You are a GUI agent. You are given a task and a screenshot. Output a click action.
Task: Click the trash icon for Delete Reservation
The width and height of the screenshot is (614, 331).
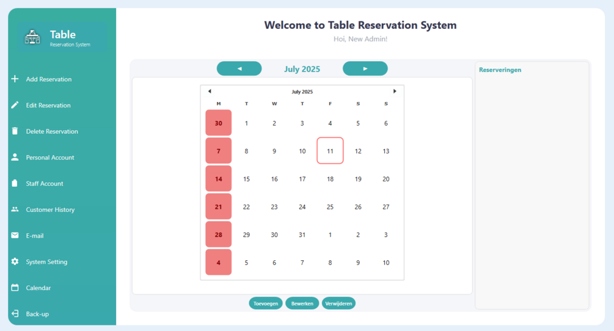coord(15,131)
